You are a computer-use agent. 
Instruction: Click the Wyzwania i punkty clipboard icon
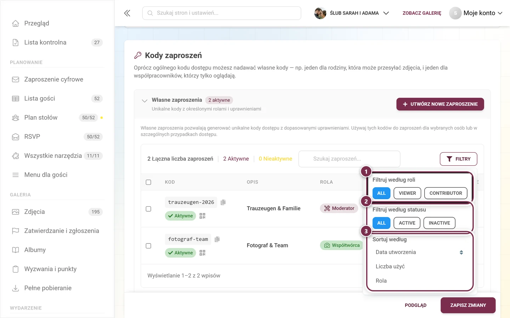tap(16, 269)
